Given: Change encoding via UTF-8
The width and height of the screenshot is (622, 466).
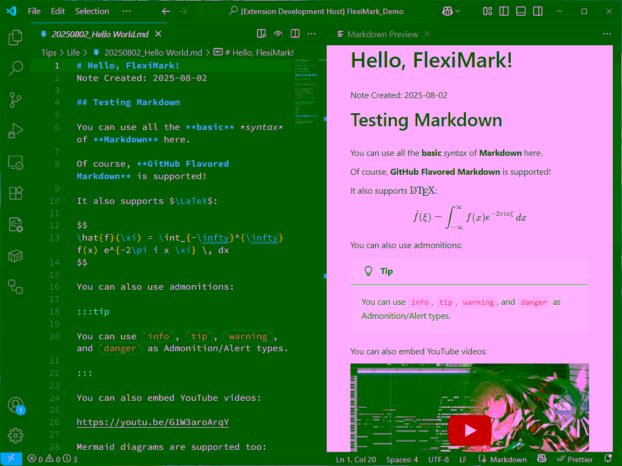Looking at the screenshot, I should click(x=438, y=460).
